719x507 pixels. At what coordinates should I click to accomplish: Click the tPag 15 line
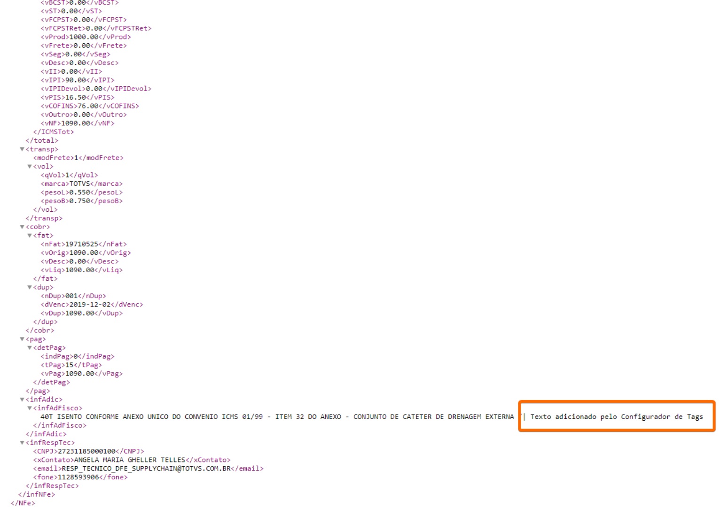[71, 365]
